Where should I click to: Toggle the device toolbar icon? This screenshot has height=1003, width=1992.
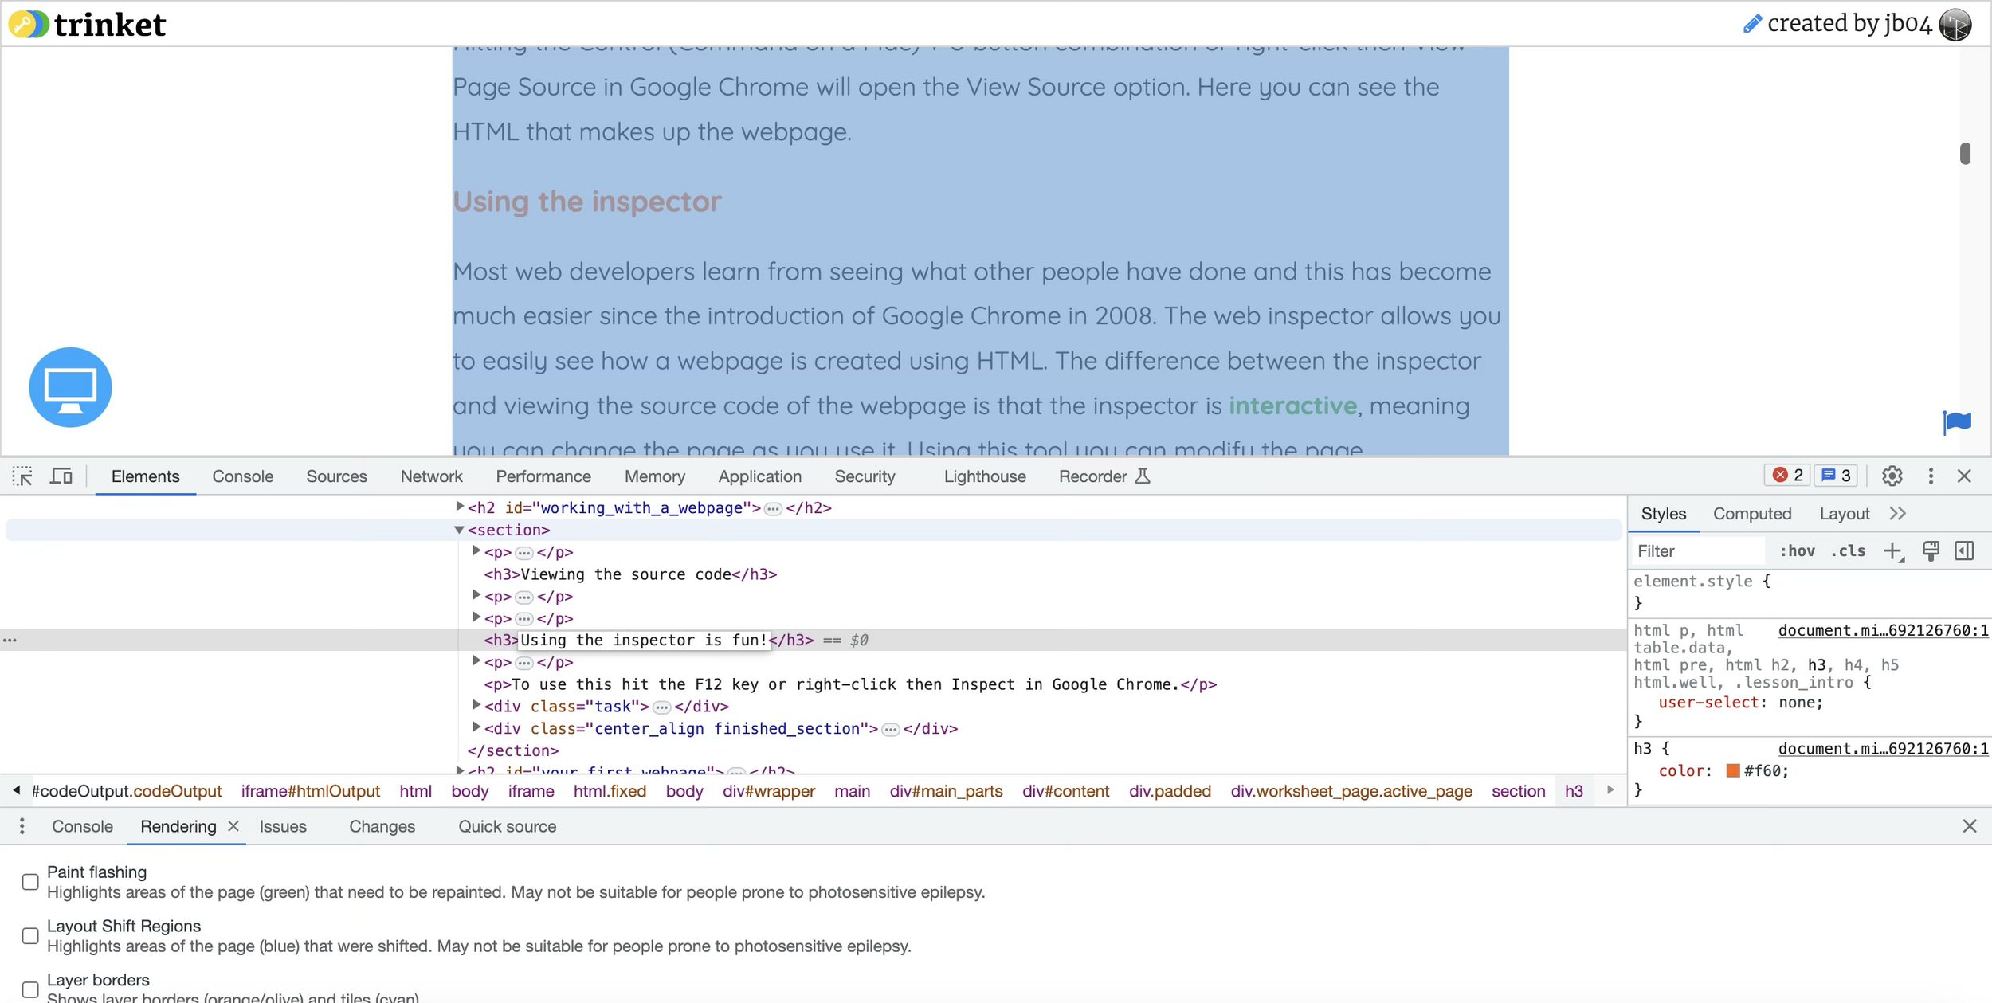point(61,476)
